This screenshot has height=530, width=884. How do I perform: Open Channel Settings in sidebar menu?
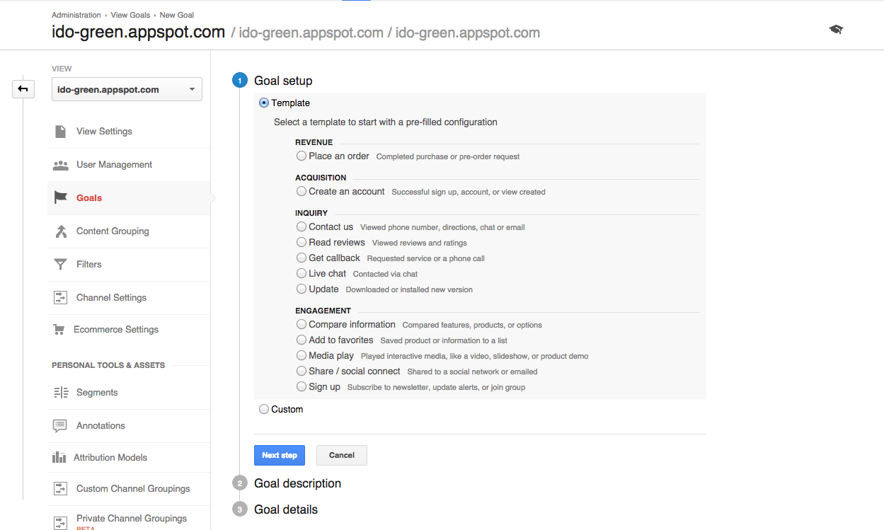pos(111,298)
